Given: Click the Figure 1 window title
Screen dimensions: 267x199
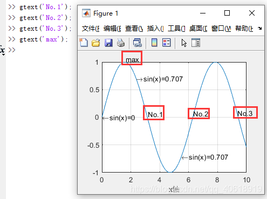Looking at the screenshot, I should 106,13.
